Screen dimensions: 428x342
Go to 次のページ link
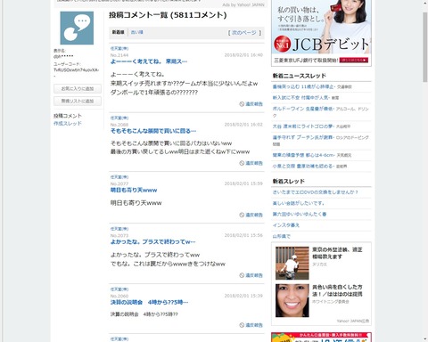(x=244, y=33)
